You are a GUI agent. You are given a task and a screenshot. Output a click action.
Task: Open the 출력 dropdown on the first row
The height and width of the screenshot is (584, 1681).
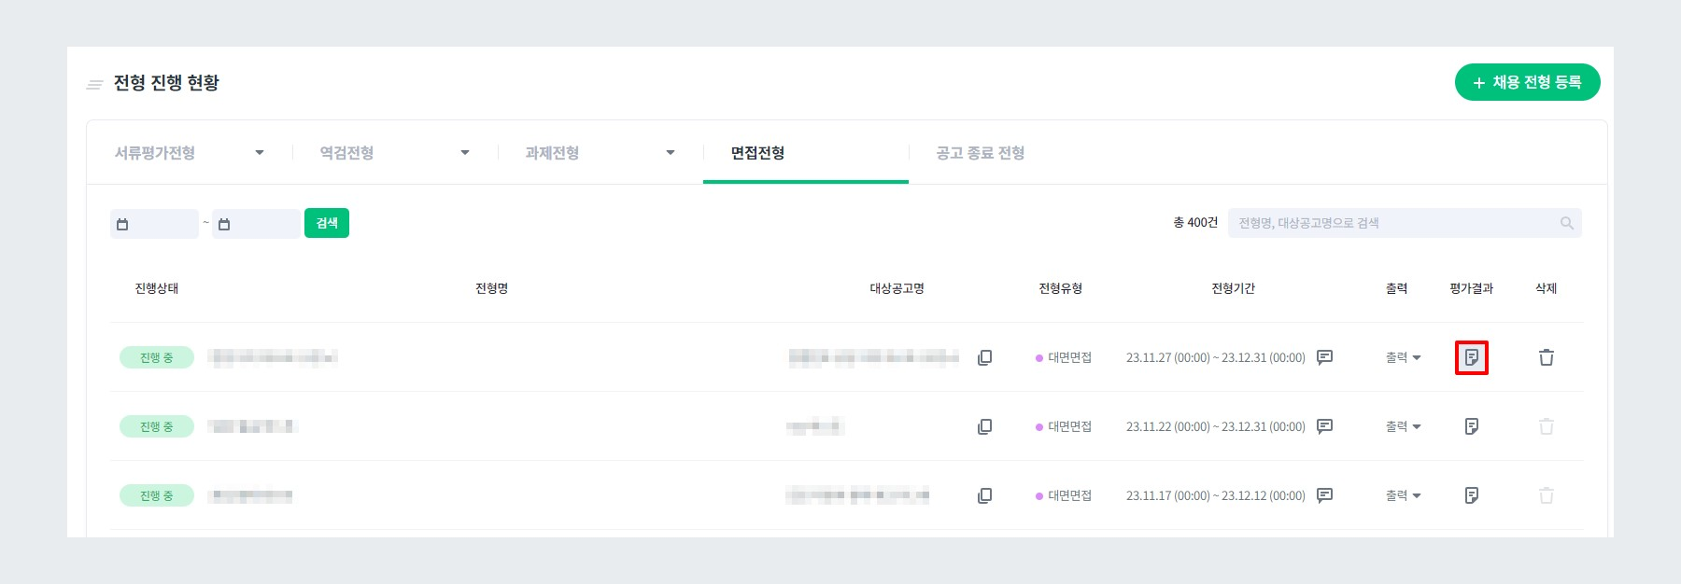(x=1402, y=357)
